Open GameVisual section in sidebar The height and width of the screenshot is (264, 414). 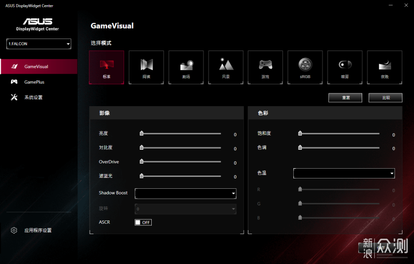click(x=39, y=67)
